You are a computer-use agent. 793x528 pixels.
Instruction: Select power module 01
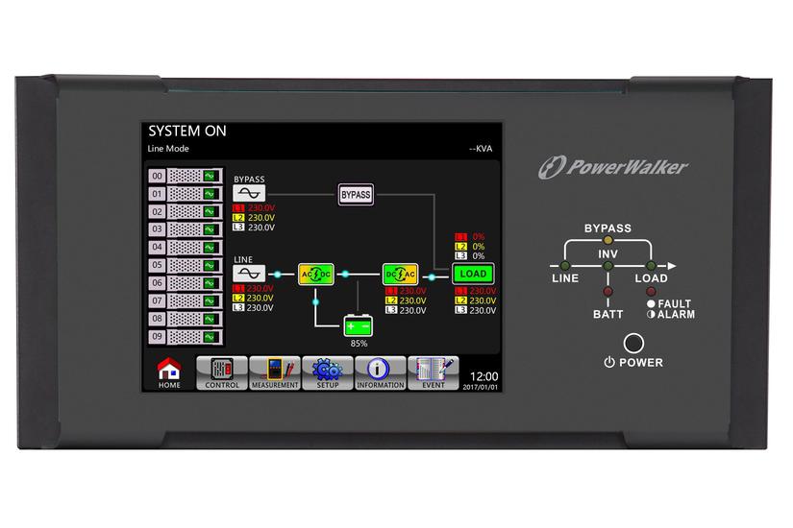(186, 194)
